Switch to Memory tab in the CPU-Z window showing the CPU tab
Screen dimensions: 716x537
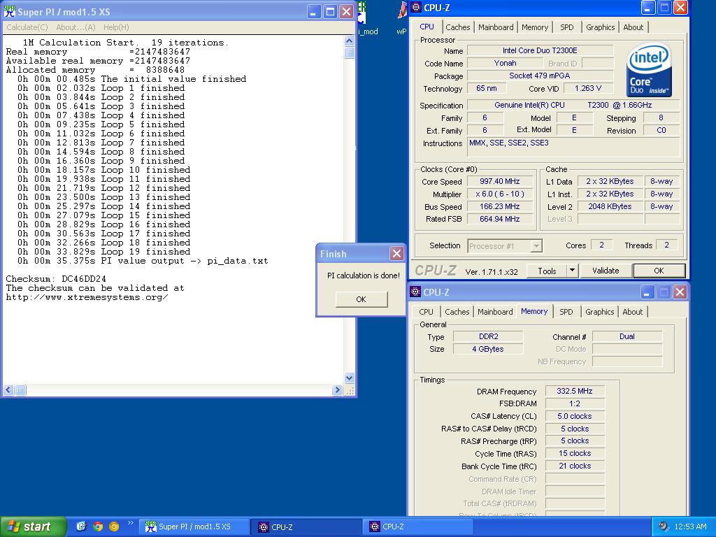535,27
